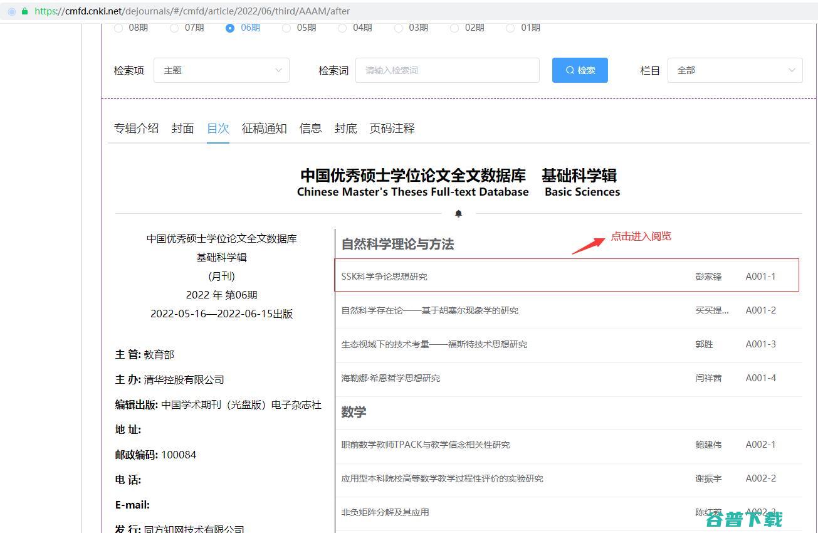Viewport: 818px width, 533px height.
Task: Click the postal code 100084
Action: (x=179, y=455)
